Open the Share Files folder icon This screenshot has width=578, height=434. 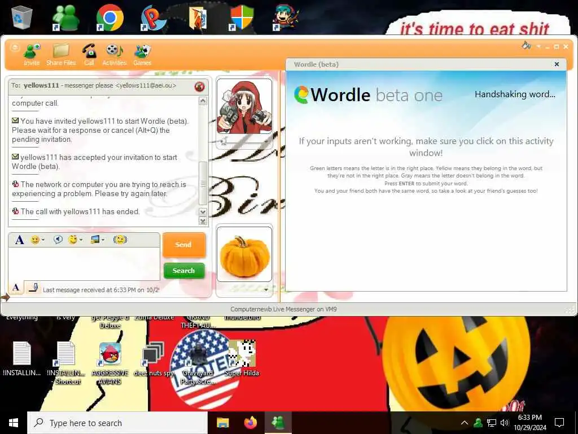click(x=61, y=55)
